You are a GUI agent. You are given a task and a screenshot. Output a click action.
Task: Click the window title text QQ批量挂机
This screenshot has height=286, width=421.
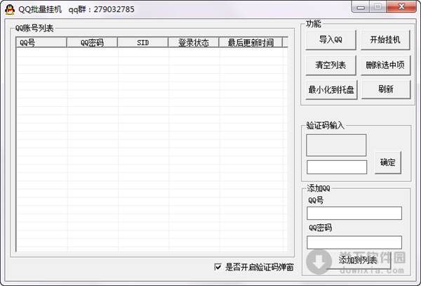40,9
